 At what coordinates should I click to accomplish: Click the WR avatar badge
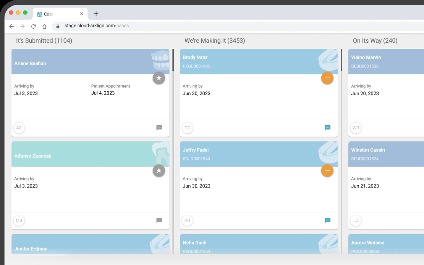click(356, 128)
